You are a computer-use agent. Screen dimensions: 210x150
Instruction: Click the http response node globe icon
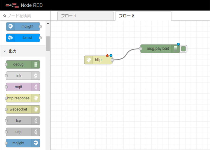pos(36,98)
